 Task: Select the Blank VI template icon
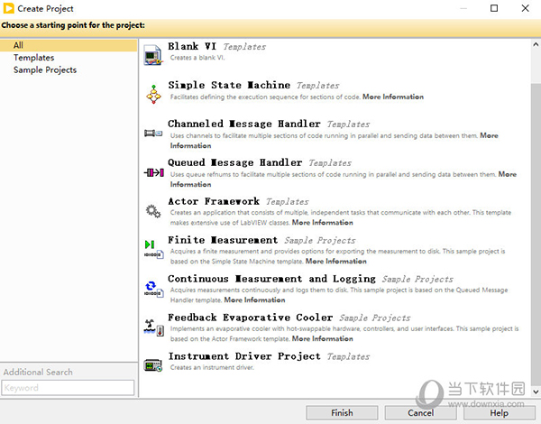pos(153,55)
